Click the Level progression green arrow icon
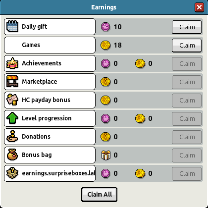 coord(12,118)
